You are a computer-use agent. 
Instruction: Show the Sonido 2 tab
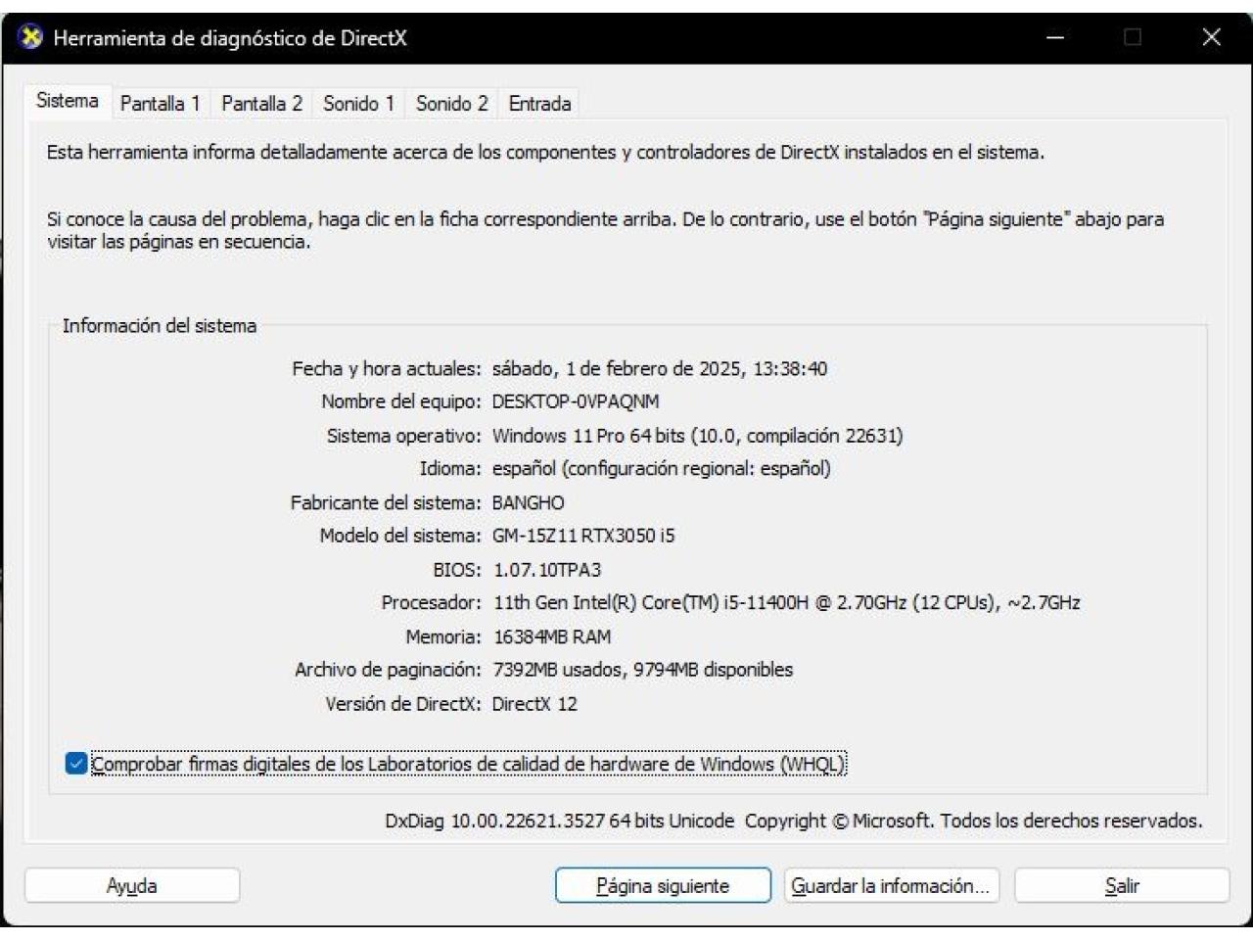click(451, 104)
